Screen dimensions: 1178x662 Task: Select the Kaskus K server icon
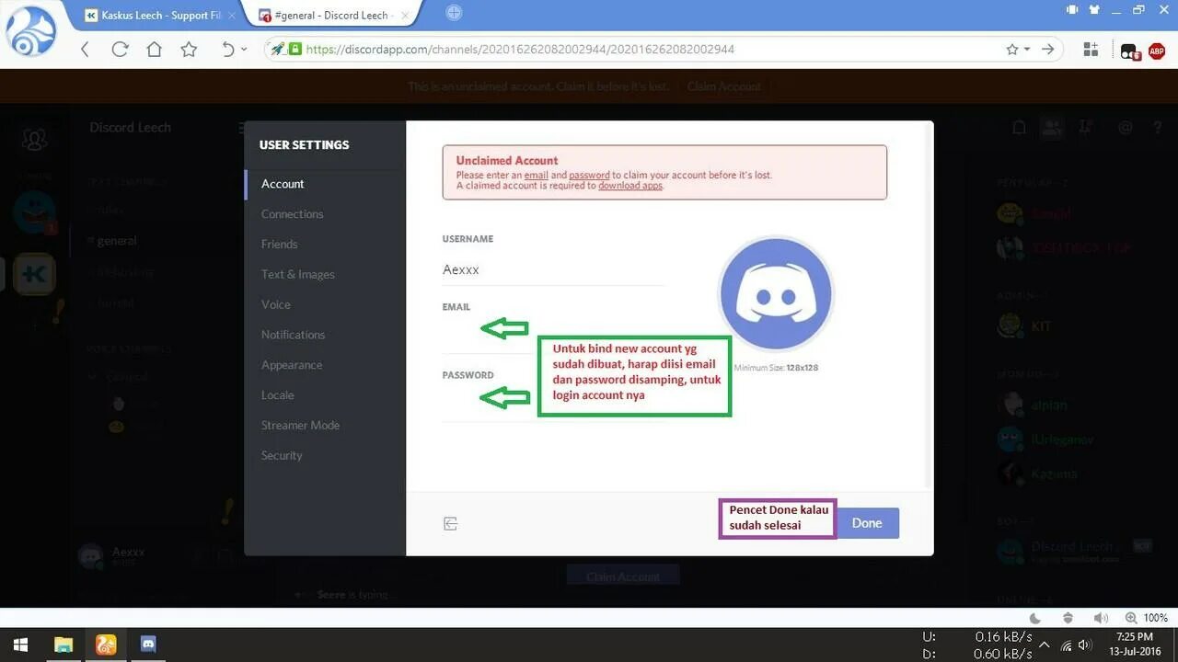coord(35,274)
